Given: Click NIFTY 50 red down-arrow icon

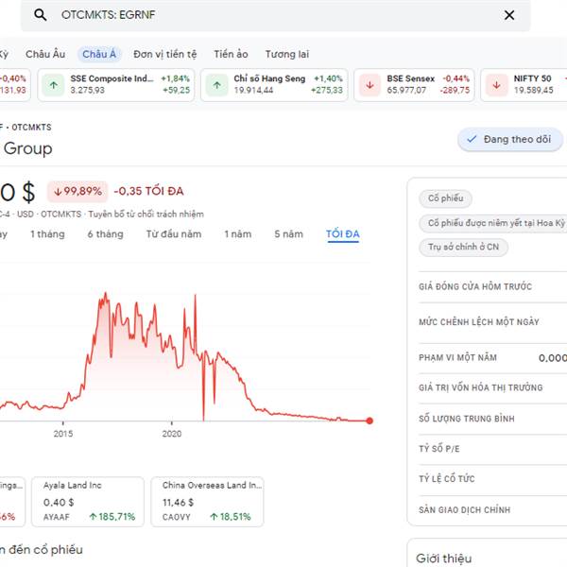Looking at the screenshot, I should (496, 85).
